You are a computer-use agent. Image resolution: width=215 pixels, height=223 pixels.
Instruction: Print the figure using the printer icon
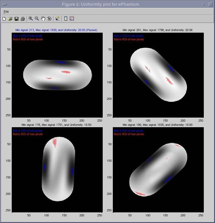[23, 19]
